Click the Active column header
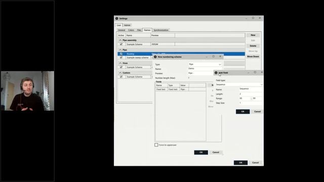Image resolution: width=324 pixels, height=182 pixels. coord(121,35)
